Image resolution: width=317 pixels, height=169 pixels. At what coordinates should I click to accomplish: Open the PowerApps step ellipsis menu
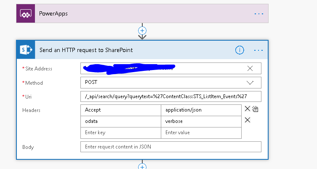coord(259,14)
